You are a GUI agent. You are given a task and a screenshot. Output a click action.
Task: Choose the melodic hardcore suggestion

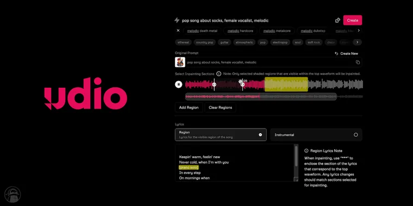[240, 31]
